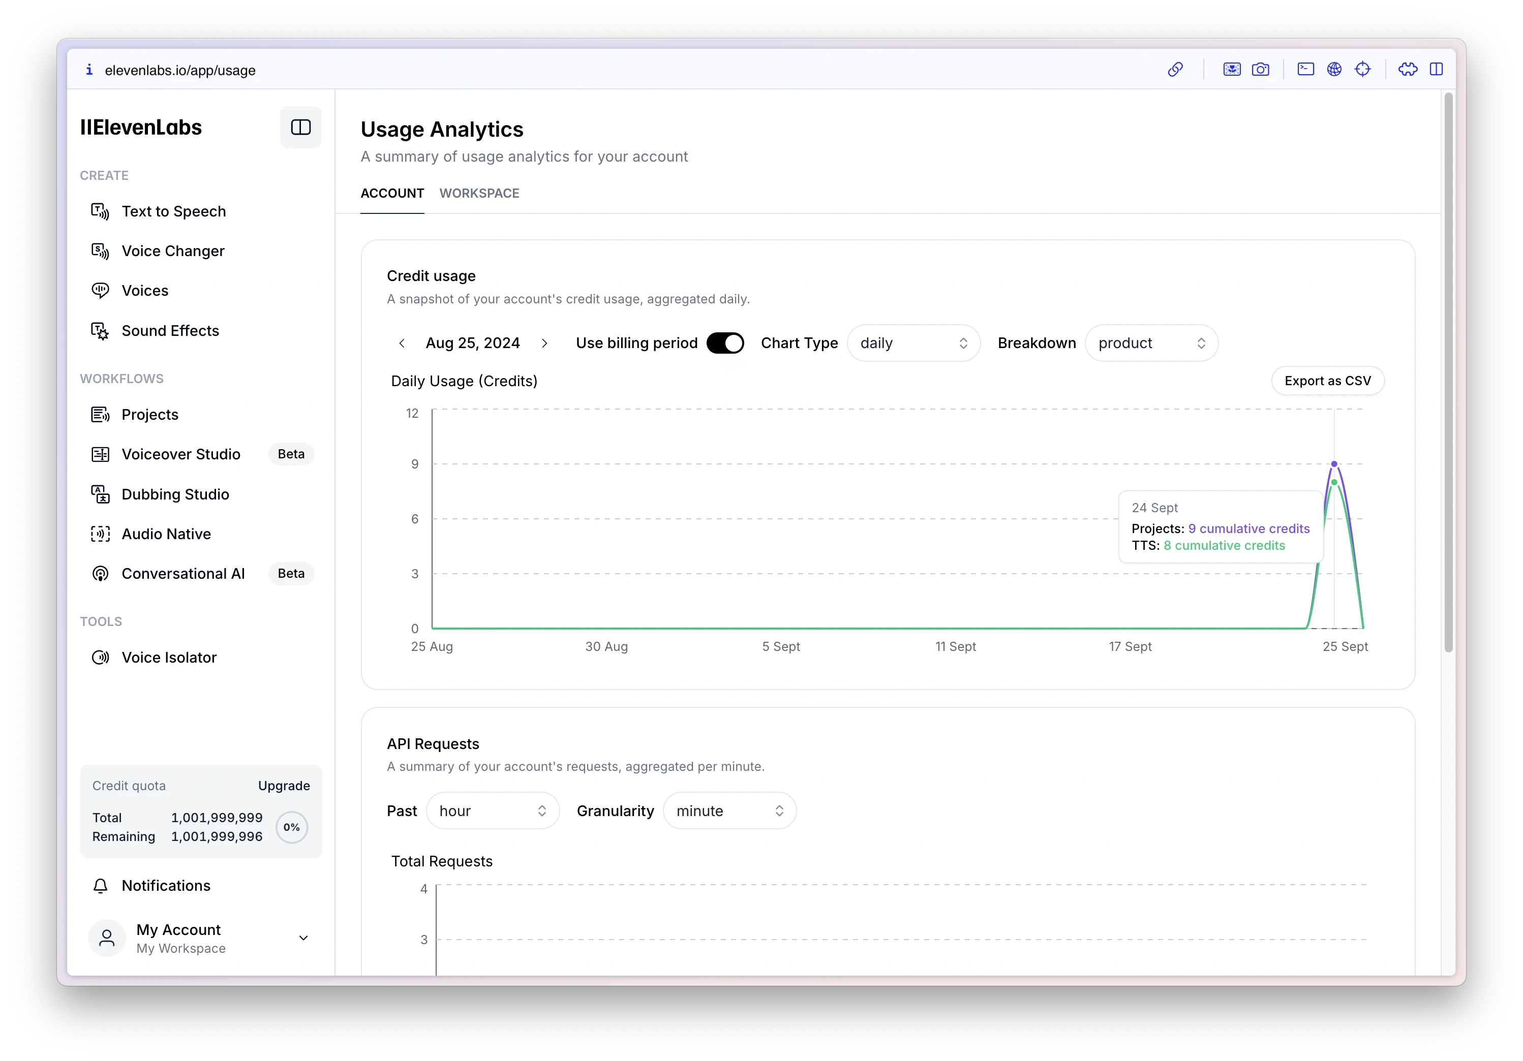The image size is (1523, 1061).
Task: Open Voice Changer icon in sidebar
Action: (100, 252)
